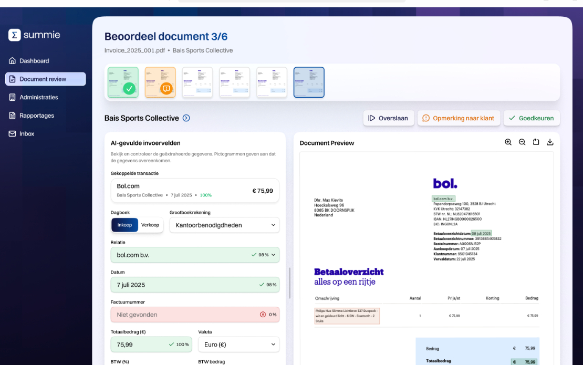Open Rapportages from the sidebar
The image size is (583, 365).
click(37, 116)
